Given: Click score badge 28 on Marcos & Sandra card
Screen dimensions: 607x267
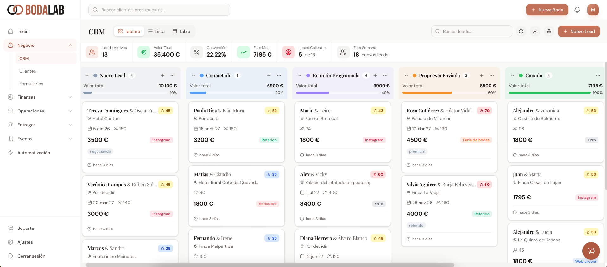Looking at the screenshot, I should tap(166, 248).
